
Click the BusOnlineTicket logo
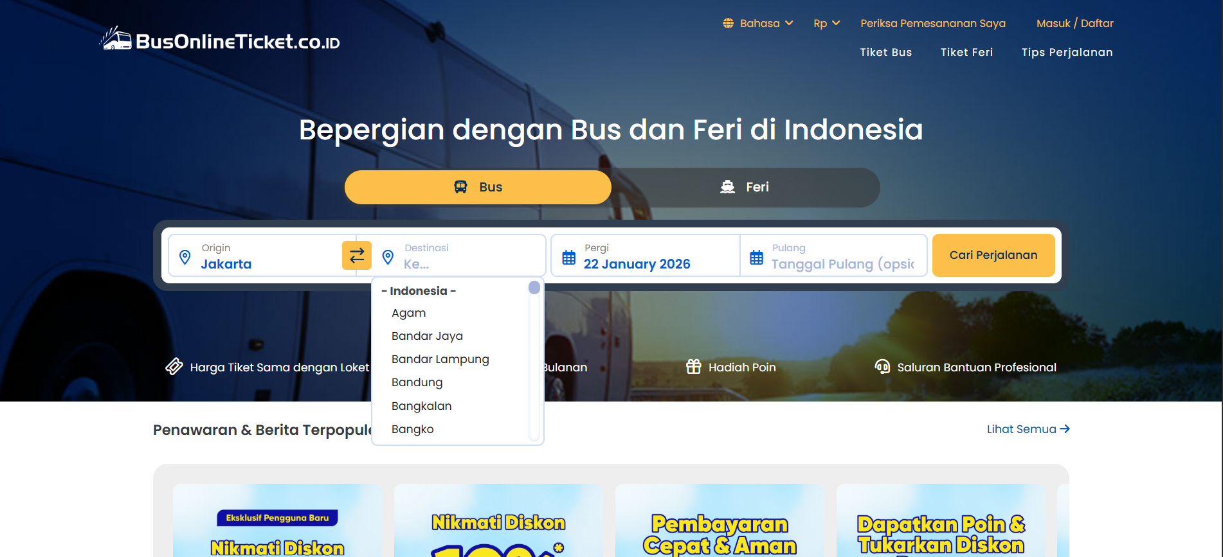coord(220,40)
